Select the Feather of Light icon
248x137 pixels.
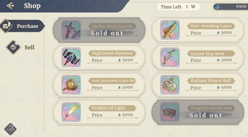(x=71, y=112)
